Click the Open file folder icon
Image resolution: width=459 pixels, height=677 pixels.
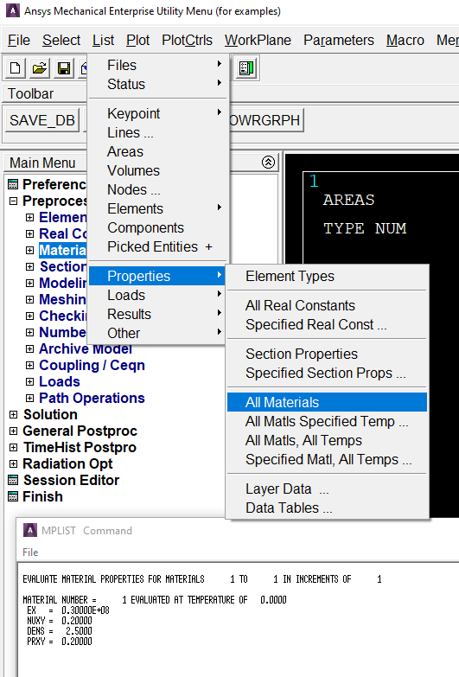pos(39,67)
